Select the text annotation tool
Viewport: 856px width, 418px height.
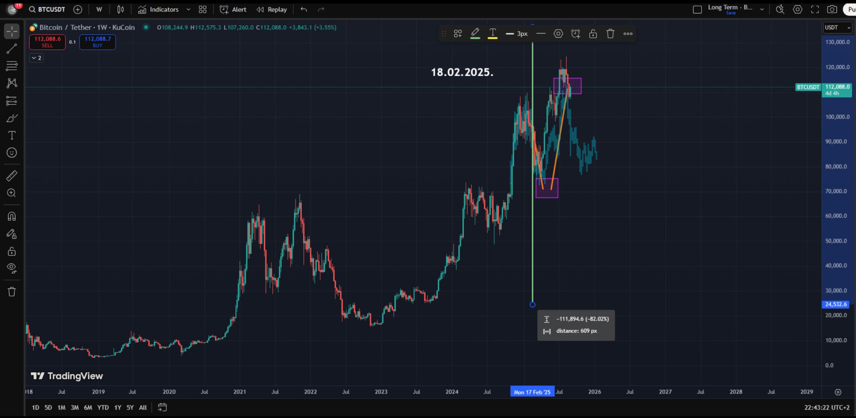pyautogui.click(x=12, y=135)
